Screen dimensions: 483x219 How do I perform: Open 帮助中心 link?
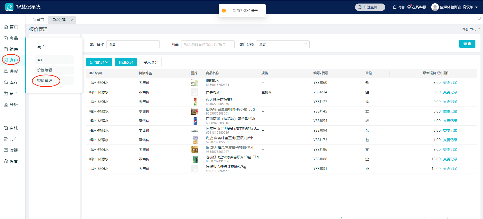[x=469, y=29]
